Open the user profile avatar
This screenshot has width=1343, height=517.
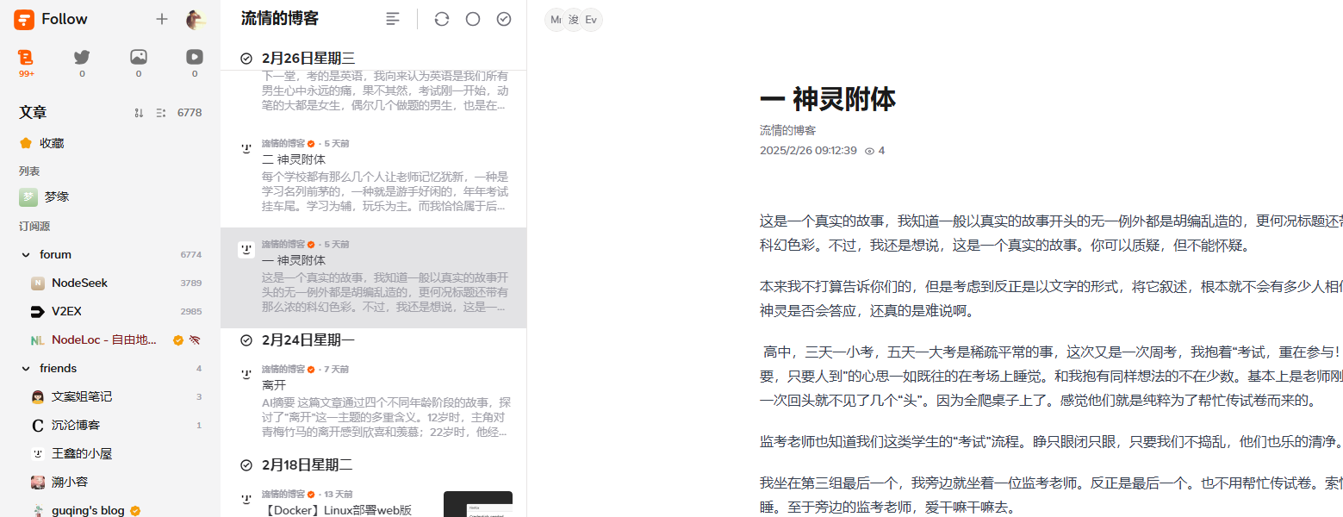(x=196, y=19)
